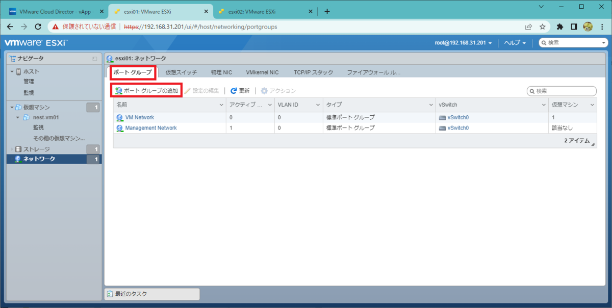Bookmark this page with the star icon

[543, 27]
